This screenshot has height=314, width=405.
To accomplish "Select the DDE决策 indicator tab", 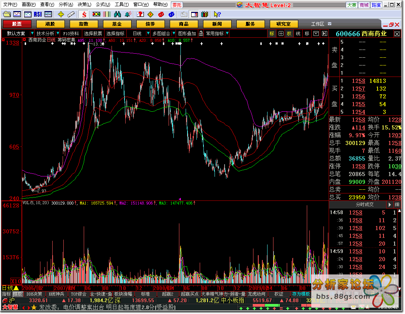I will (34, 294).
